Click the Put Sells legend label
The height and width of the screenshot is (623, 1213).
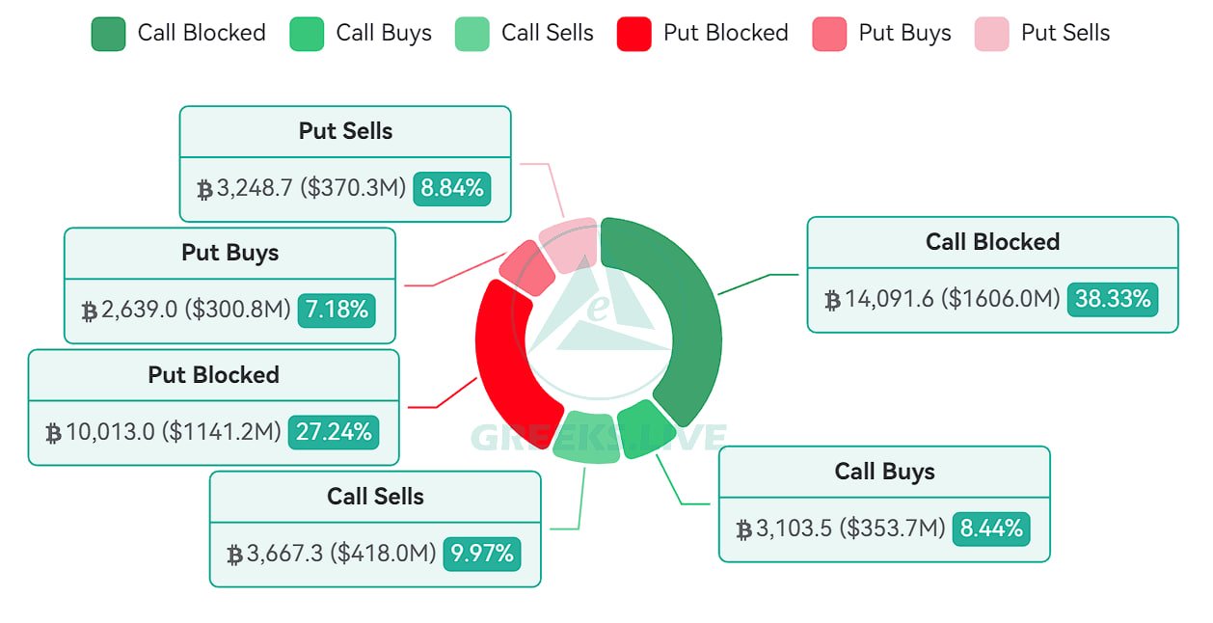tap(1065, 33)
